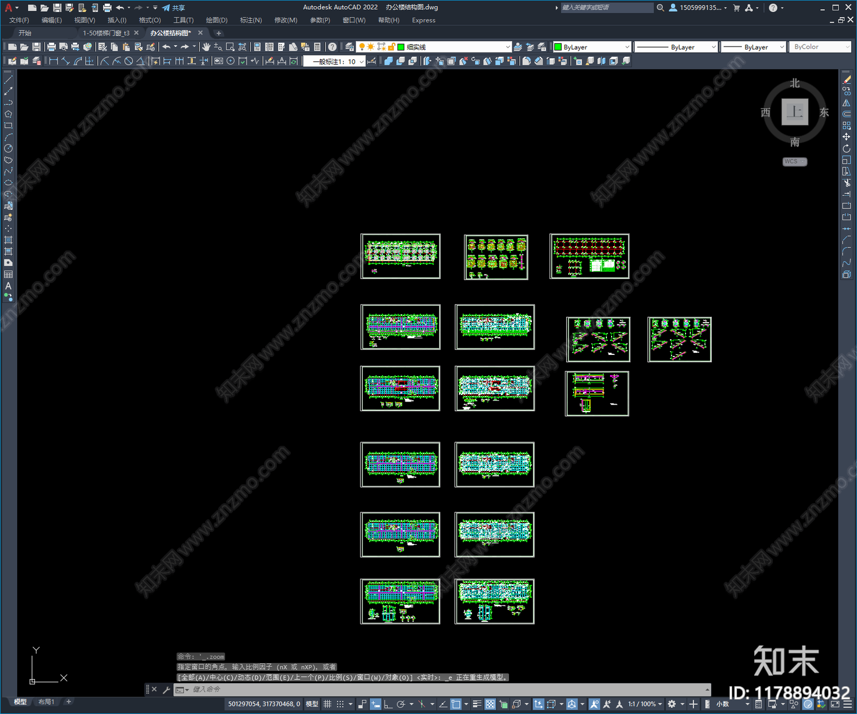Toggle dynamic input in the status bar

click(375, 704)
